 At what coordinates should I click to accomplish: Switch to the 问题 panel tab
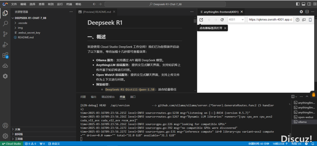pos(83,97)
